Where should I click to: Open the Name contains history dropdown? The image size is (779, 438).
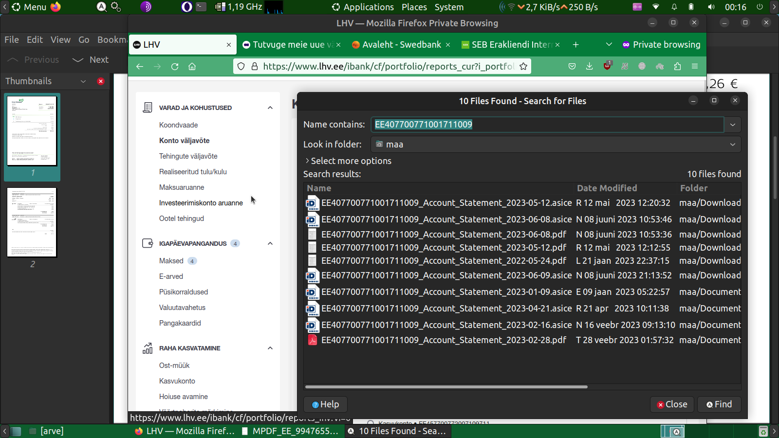(732, 125)
